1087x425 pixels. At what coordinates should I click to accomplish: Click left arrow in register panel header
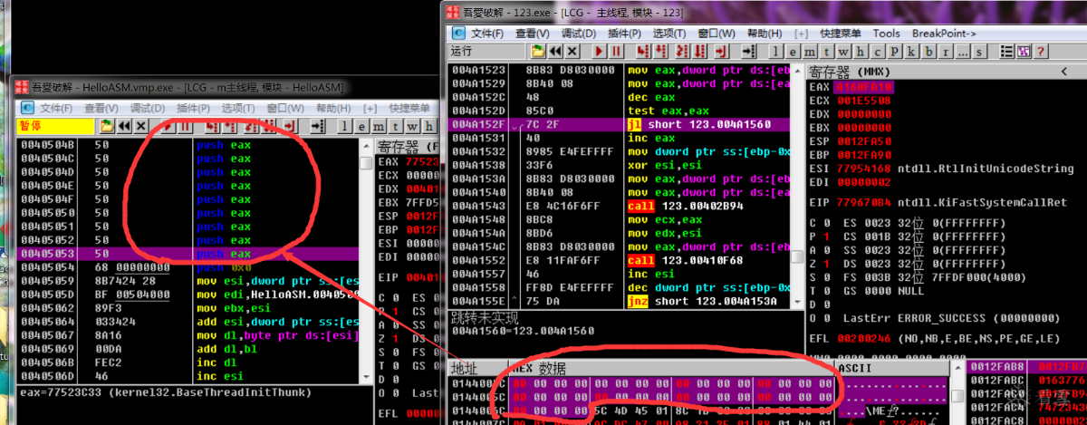click(x=1063, y=72)
